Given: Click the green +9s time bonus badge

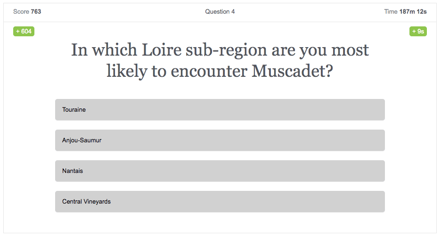Looking at the screenshot, I should click(418, 31).
